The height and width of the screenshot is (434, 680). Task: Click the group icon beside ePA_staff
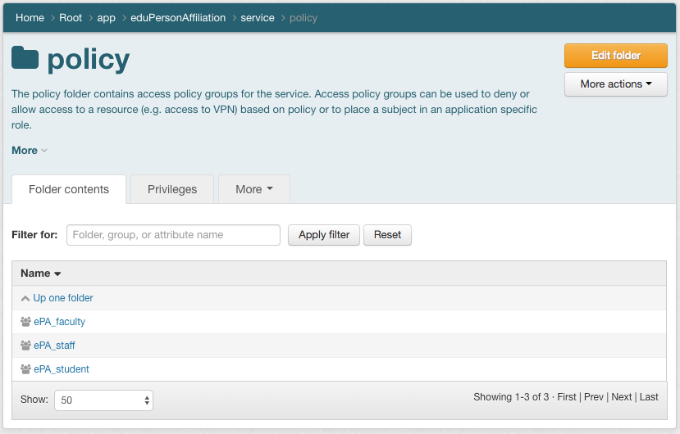25,346
